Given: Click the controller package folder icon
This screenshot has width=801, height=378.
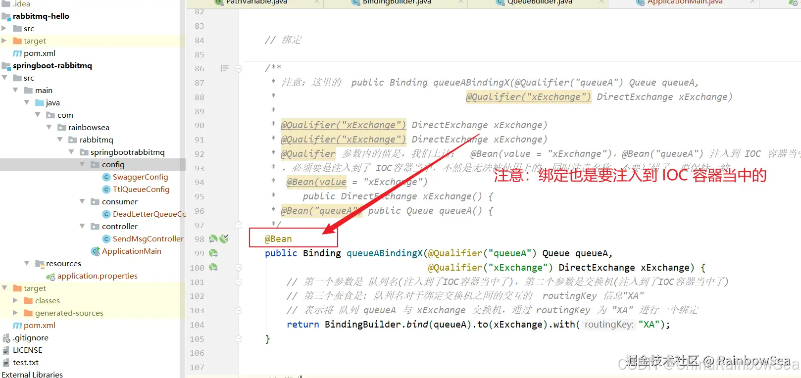Looking at the screenshot, I should (96, 227).
